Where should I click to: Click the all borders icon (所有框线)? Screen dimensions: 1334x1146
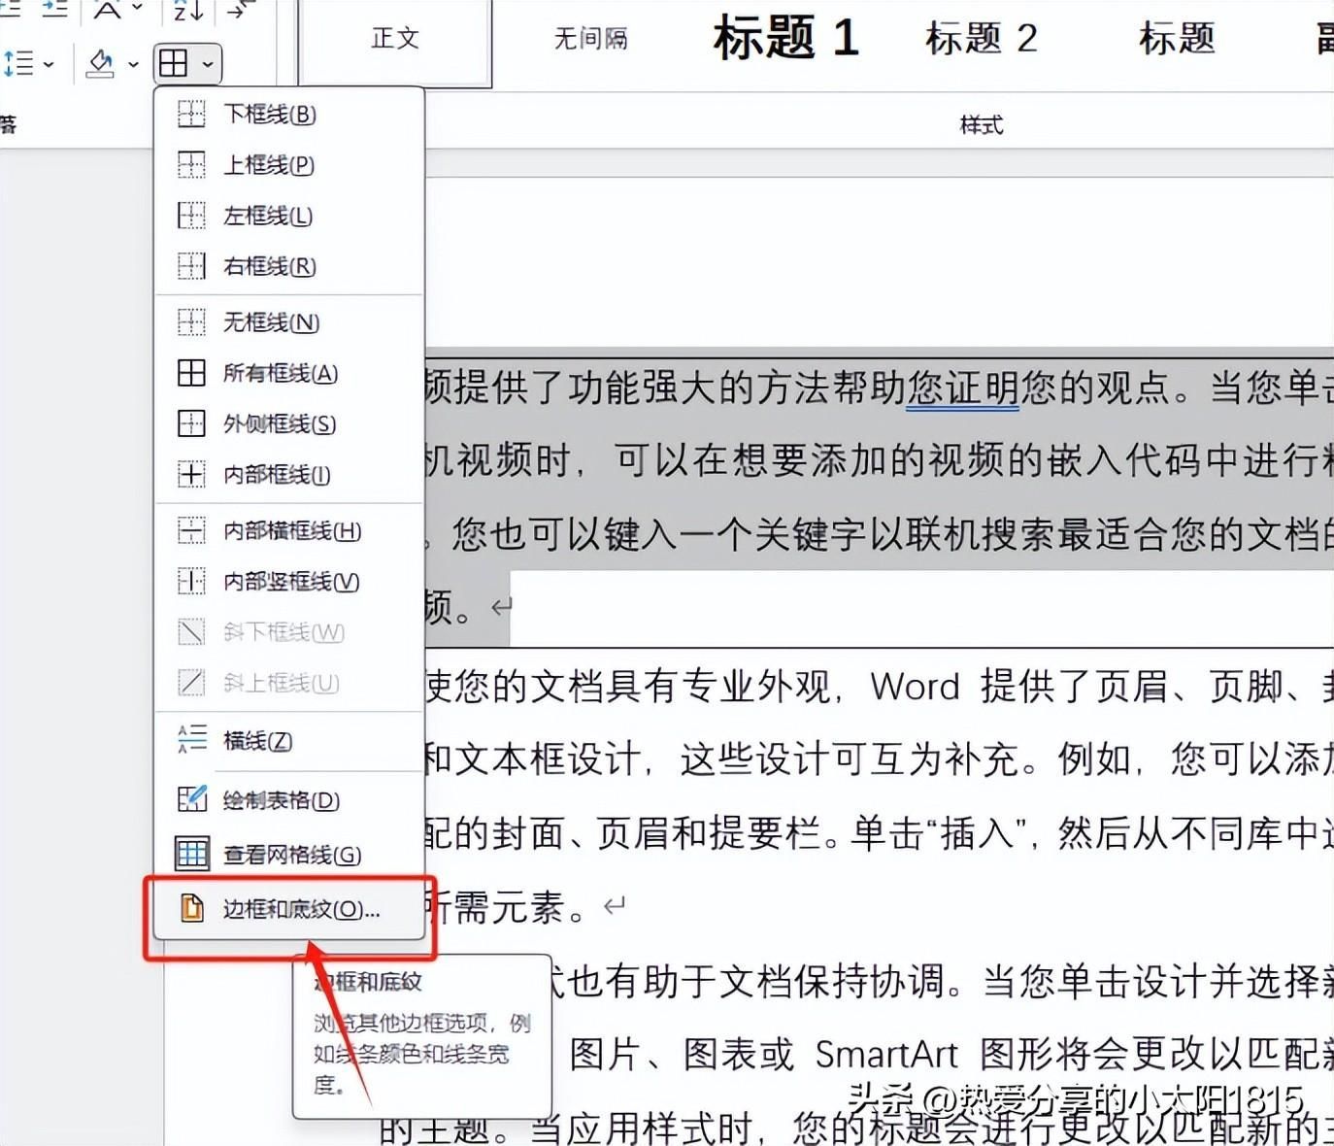tap(191, 373)
